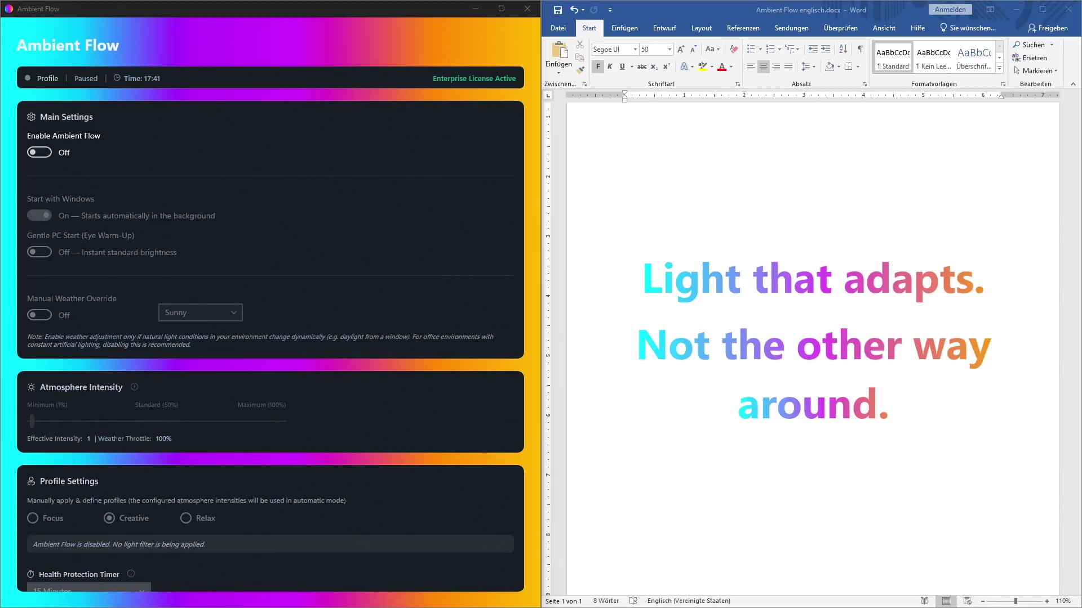Viewport: 1082px width, 608px height.
Task: Open the Paragraph dialog launcher in Absatz group
Action: (x=864, y=84)
